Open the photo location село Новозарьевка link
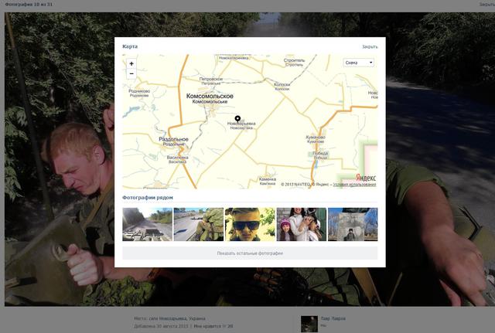The height and width of the screenshot is (333, 495). [x=171, y=318]
